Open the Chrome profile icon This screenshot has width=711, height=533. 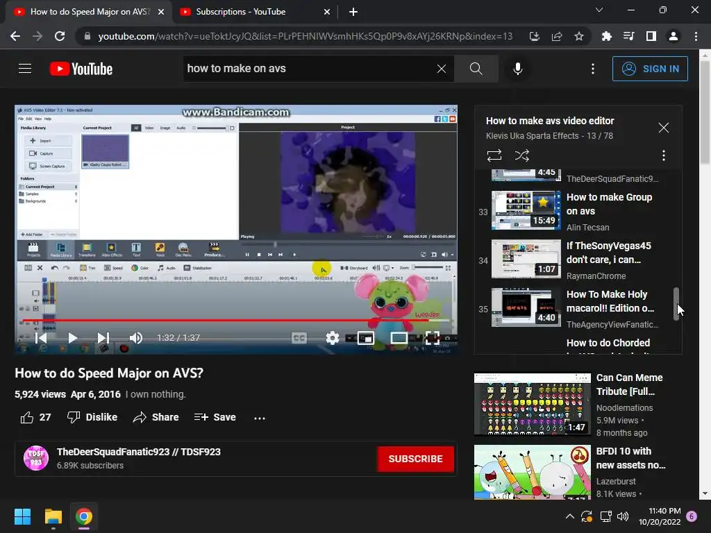pos(673,36)
